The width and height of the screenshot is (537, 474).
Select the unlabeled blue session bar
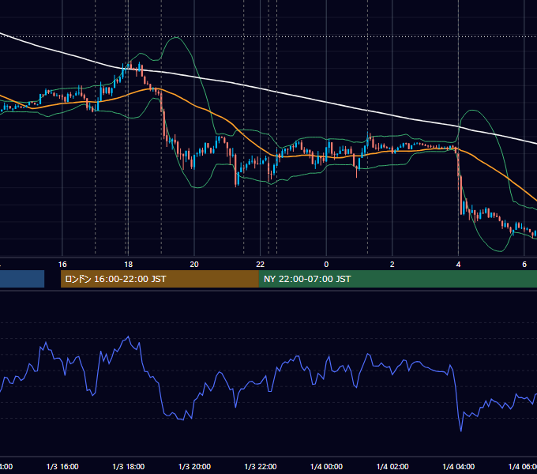coord(22,279)
